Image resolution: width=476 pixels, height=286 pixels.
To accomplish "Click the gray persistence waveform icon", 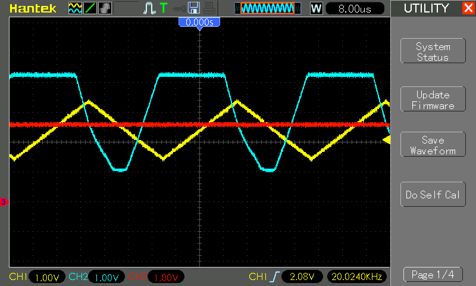I will pos(105,8).
